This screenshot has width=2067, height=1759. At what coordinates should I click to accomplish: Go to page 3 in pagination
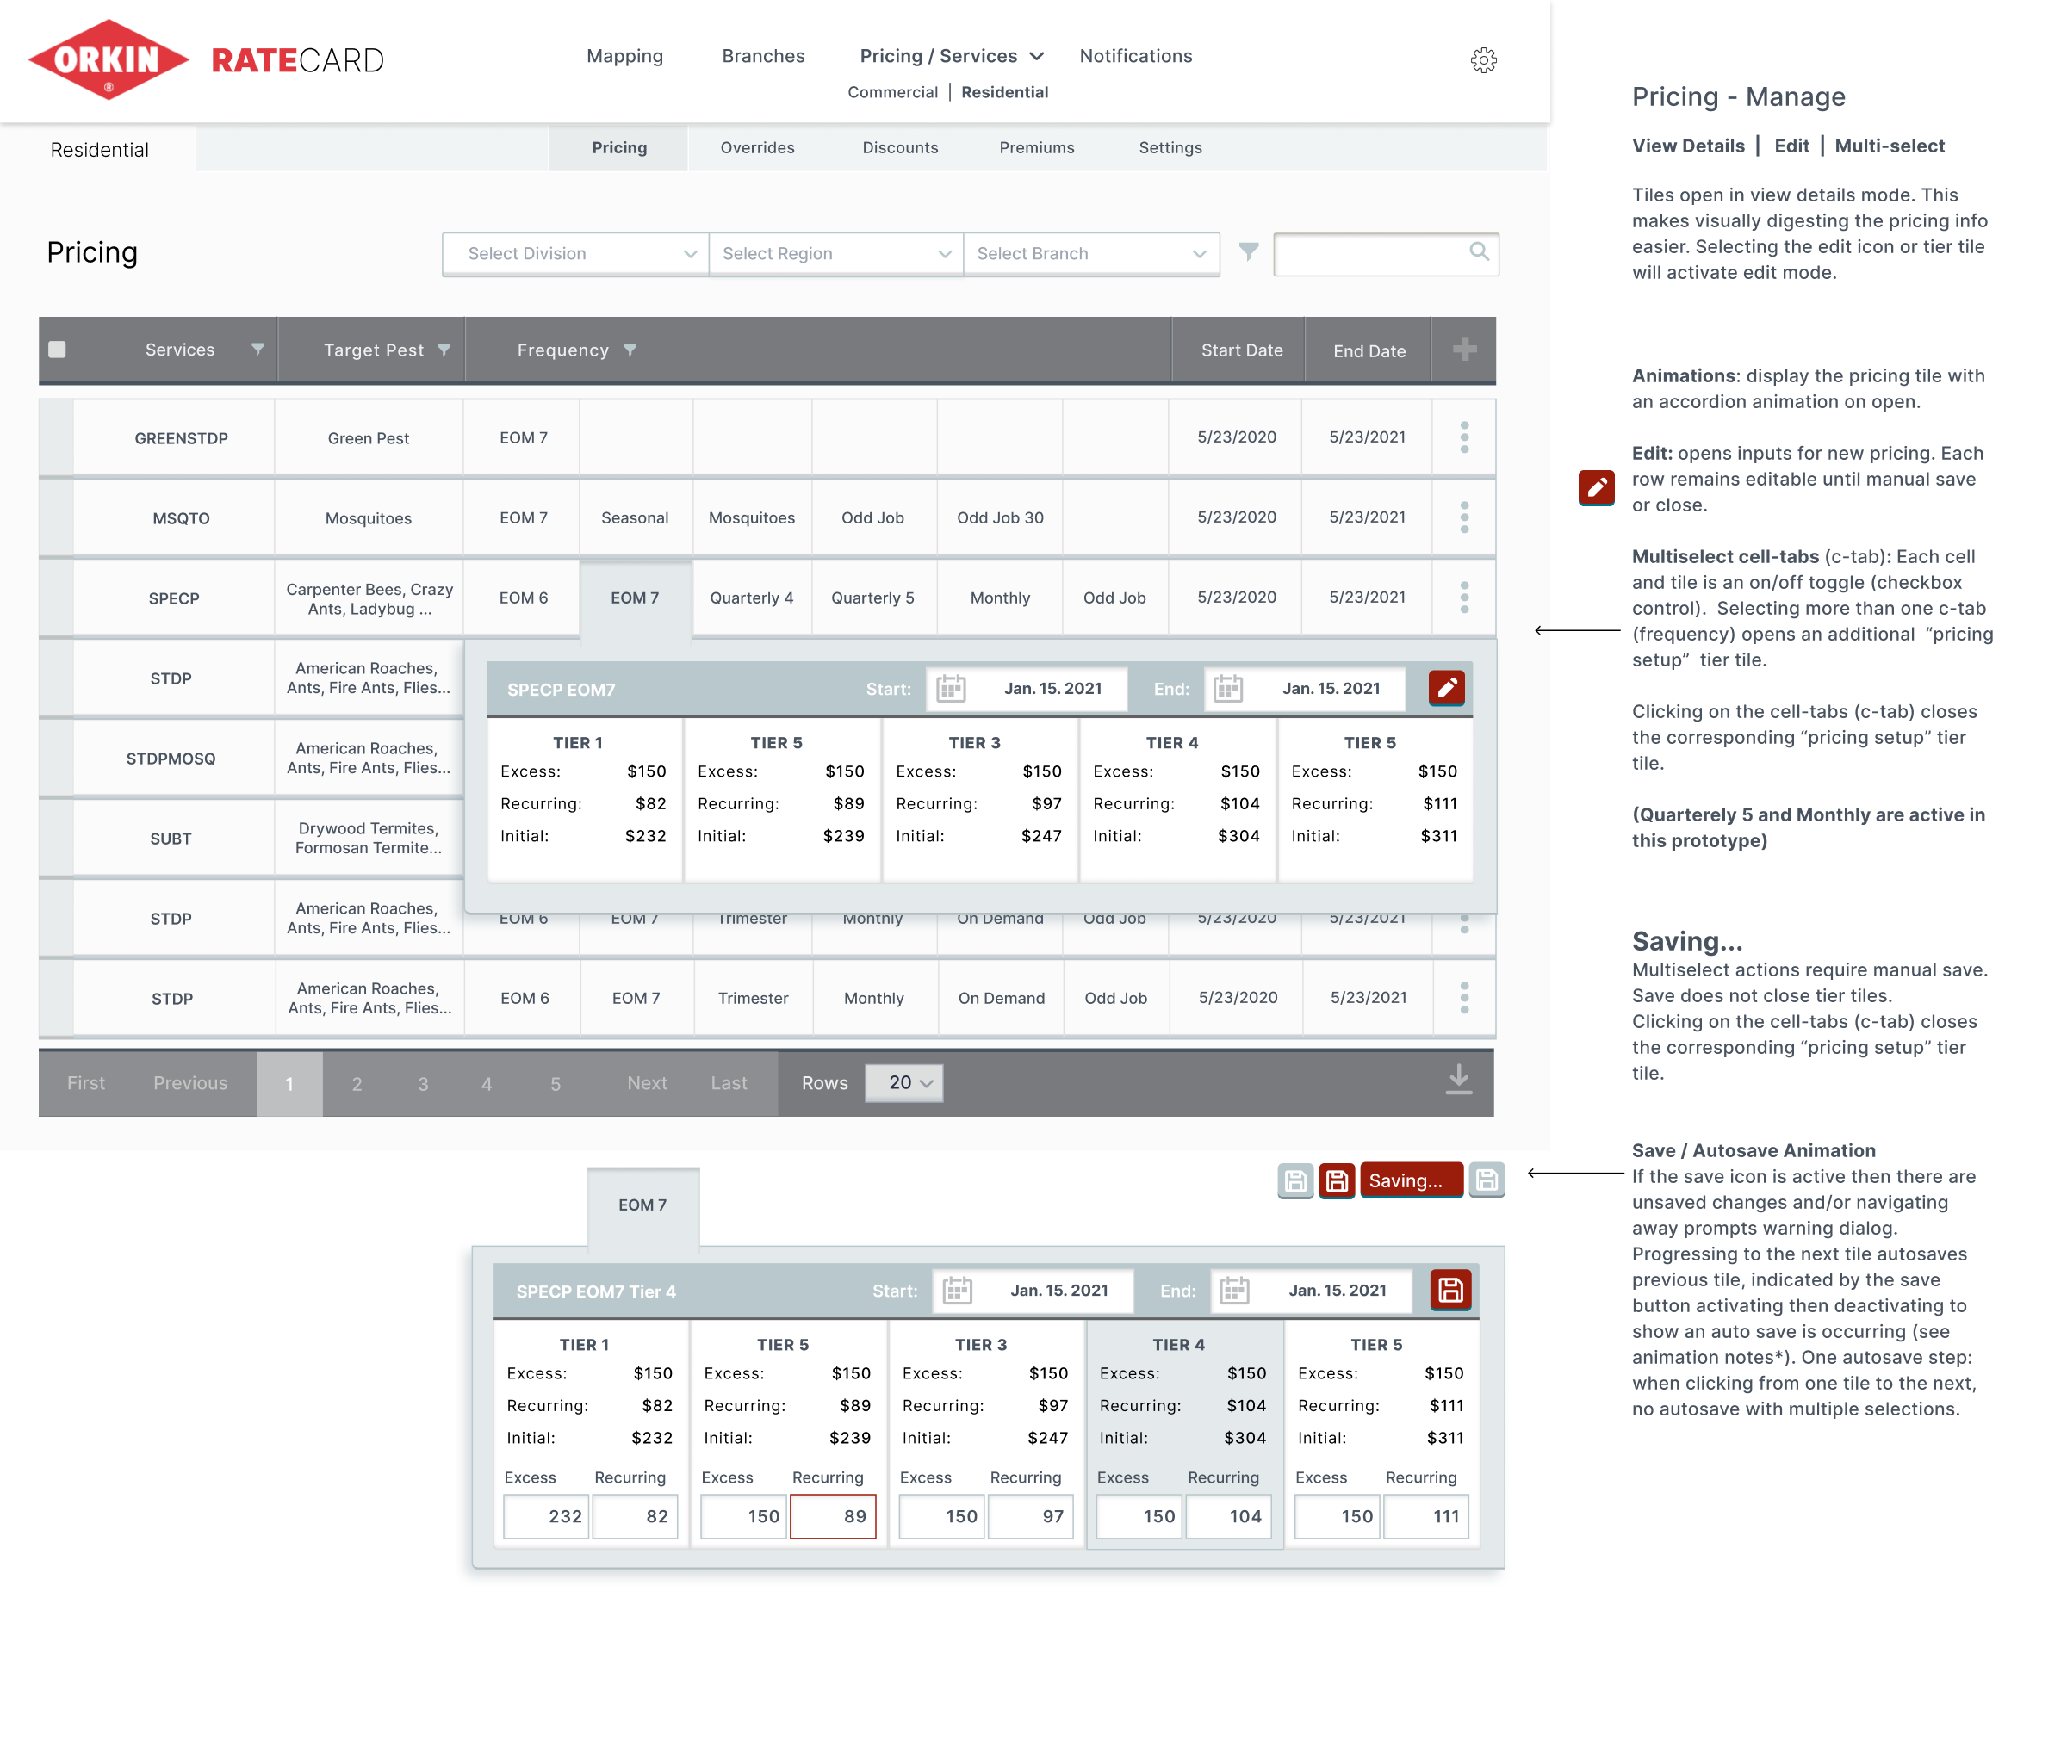[x=423, y=1084]
